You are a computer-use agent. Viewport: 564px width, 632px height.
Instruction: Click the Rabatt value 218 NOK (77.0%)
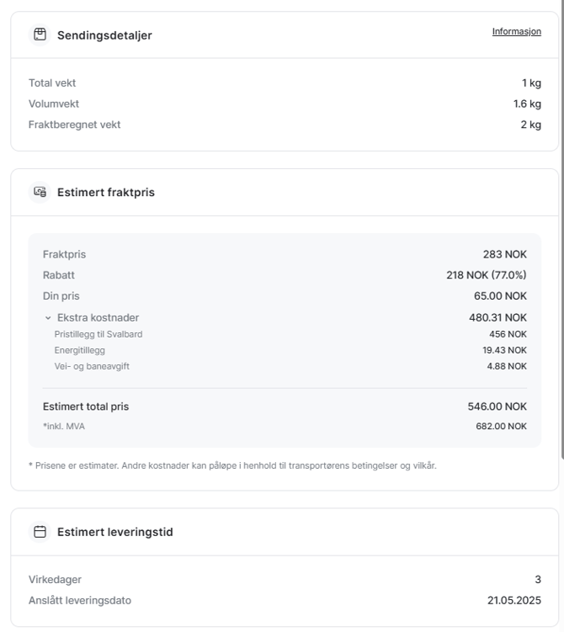(487, 275)
